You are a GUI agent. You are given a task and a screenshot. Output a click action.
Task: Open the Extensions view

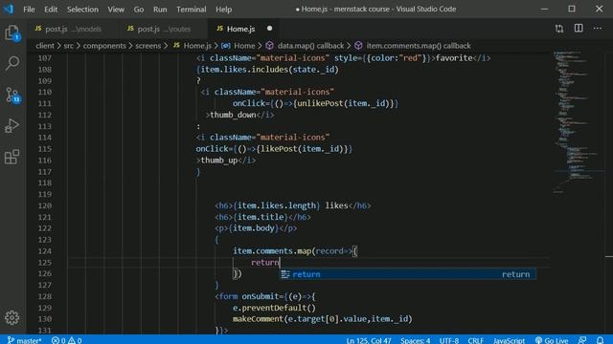[12, 157]
